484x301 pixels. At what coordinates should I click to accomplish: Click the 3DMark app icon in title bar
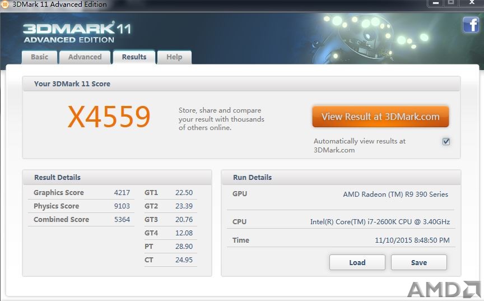pos(4,4)
